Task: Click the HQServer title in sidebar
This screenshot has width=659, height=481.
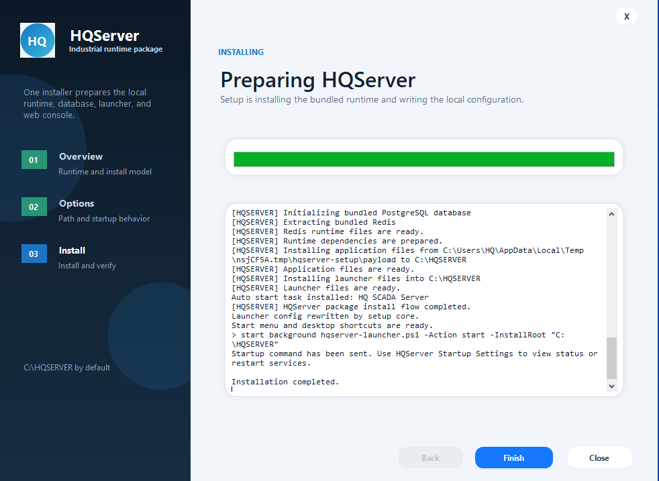Action: (105, 36)
